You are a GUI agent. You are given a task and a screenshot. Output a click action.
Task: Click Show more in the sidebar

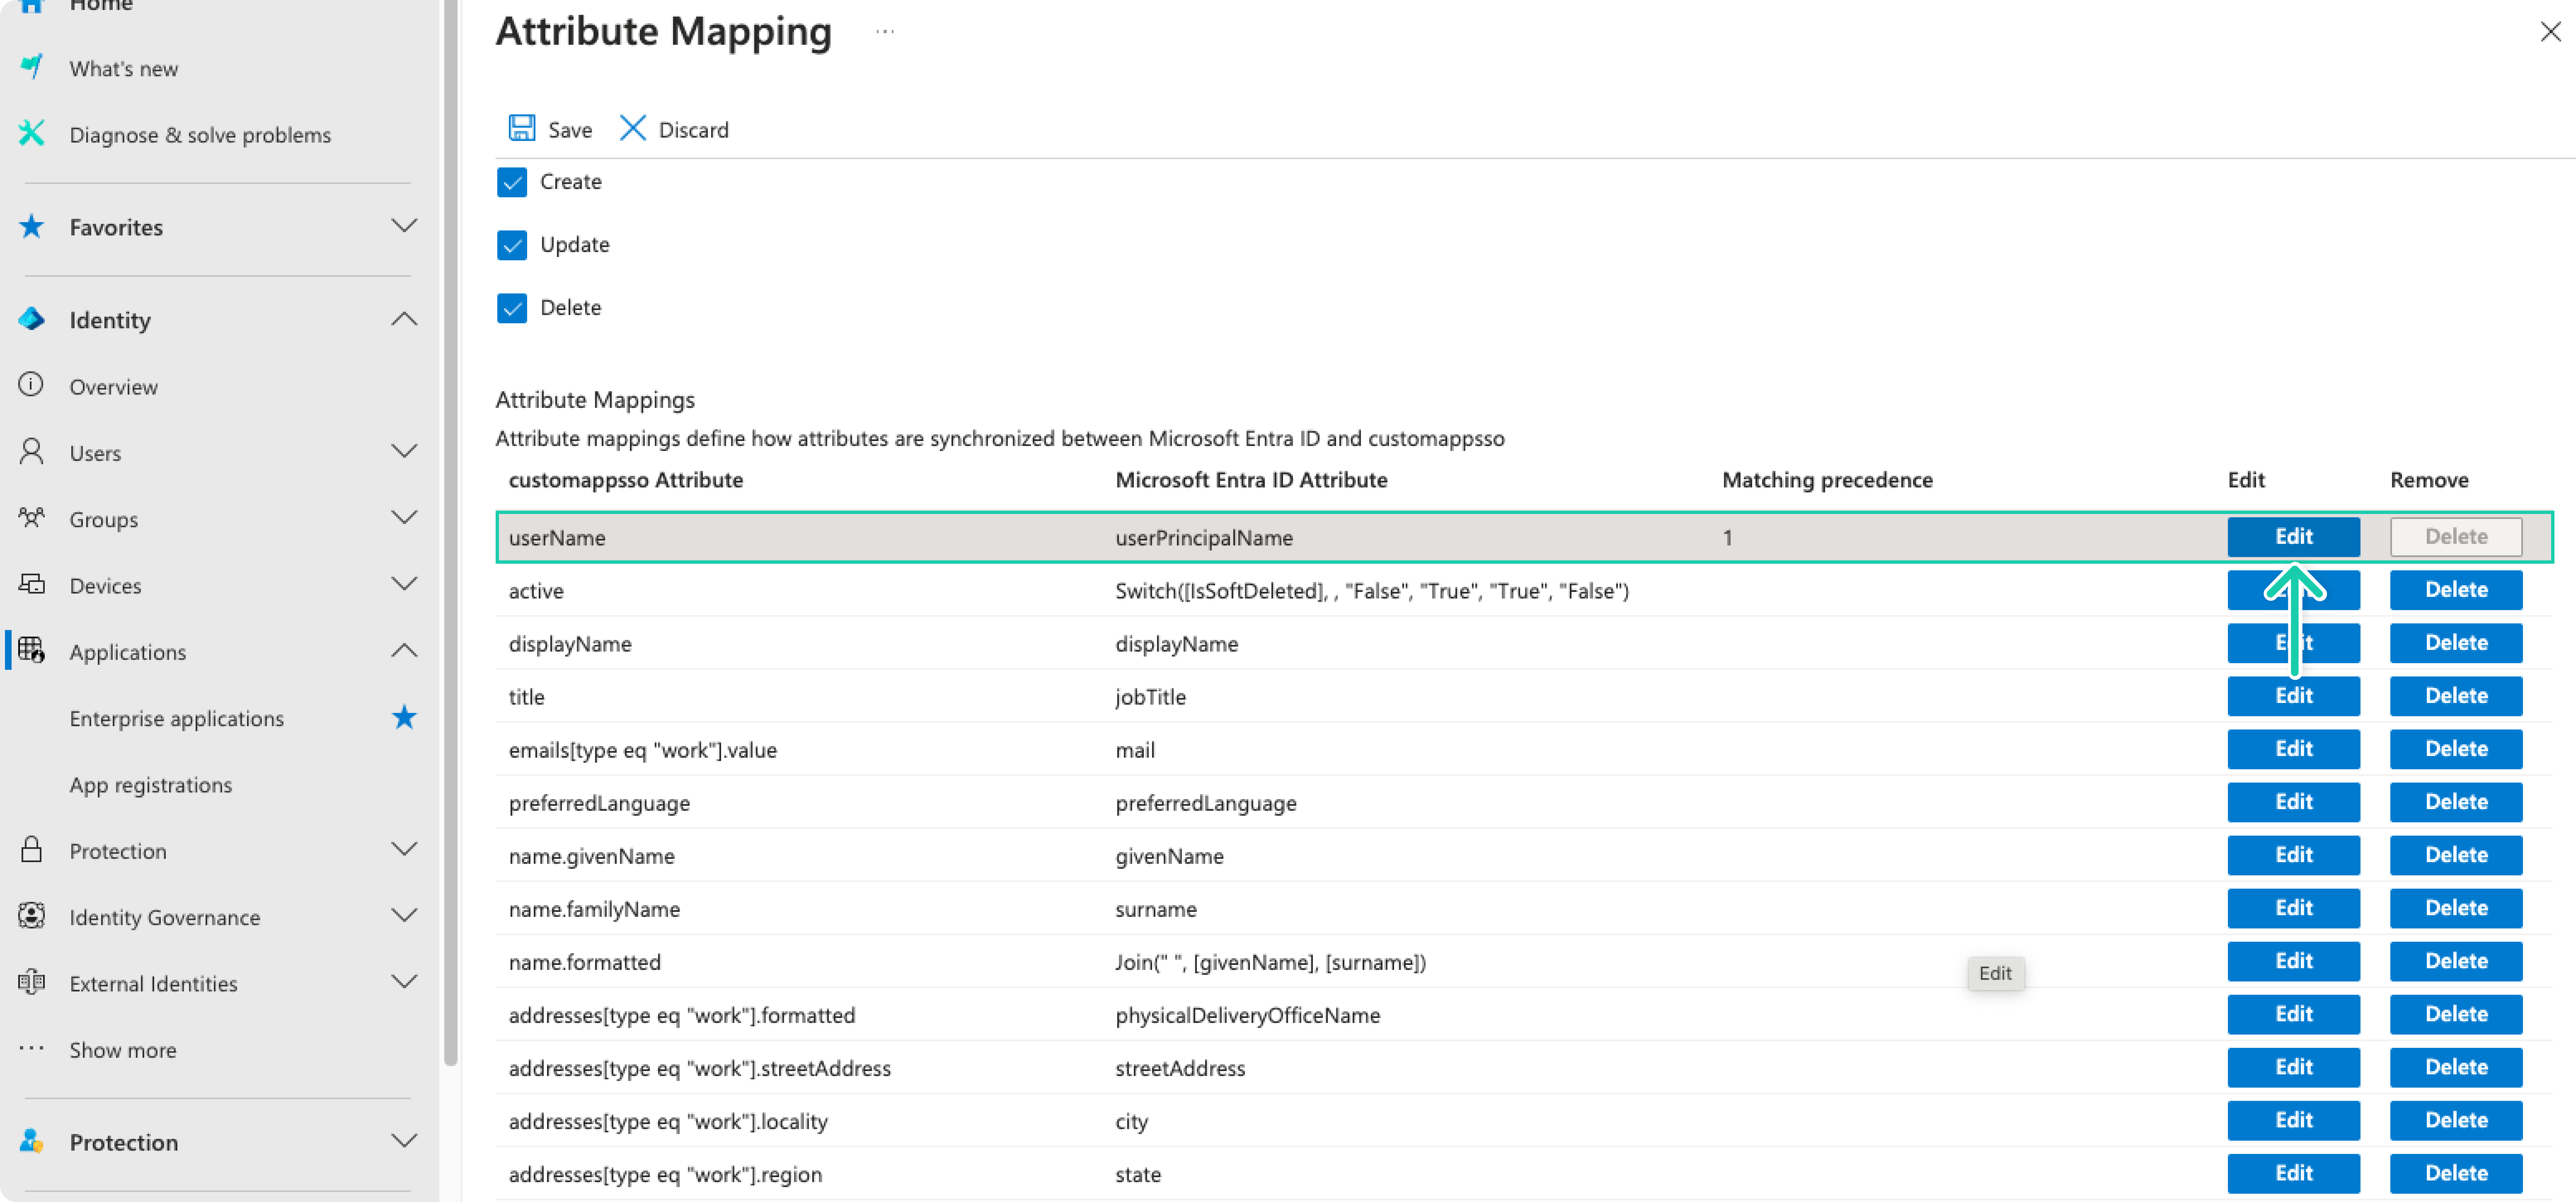(x=123, y=1050)
